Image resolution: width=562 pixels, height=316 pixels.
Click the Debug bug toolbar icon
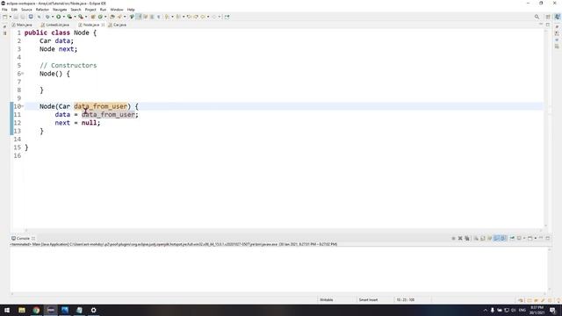[47, 17]
